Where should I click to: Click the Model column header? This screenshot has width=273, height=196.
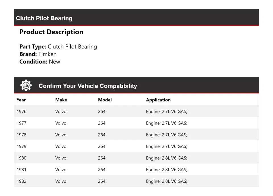point(105,100)
